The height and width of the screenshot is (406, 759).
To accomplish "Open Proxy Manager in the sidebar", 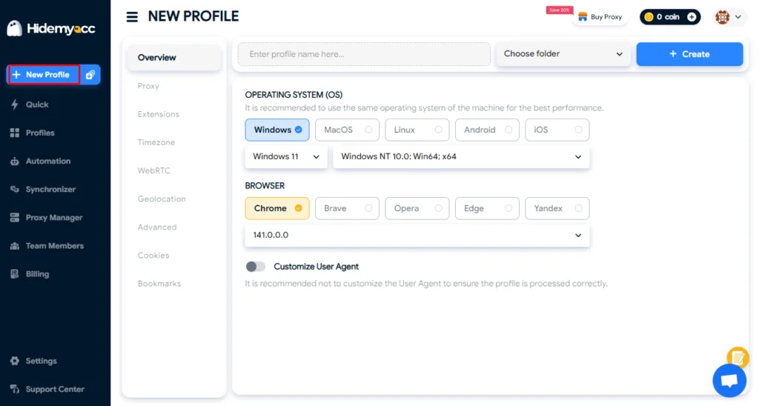I will point(53,218).
